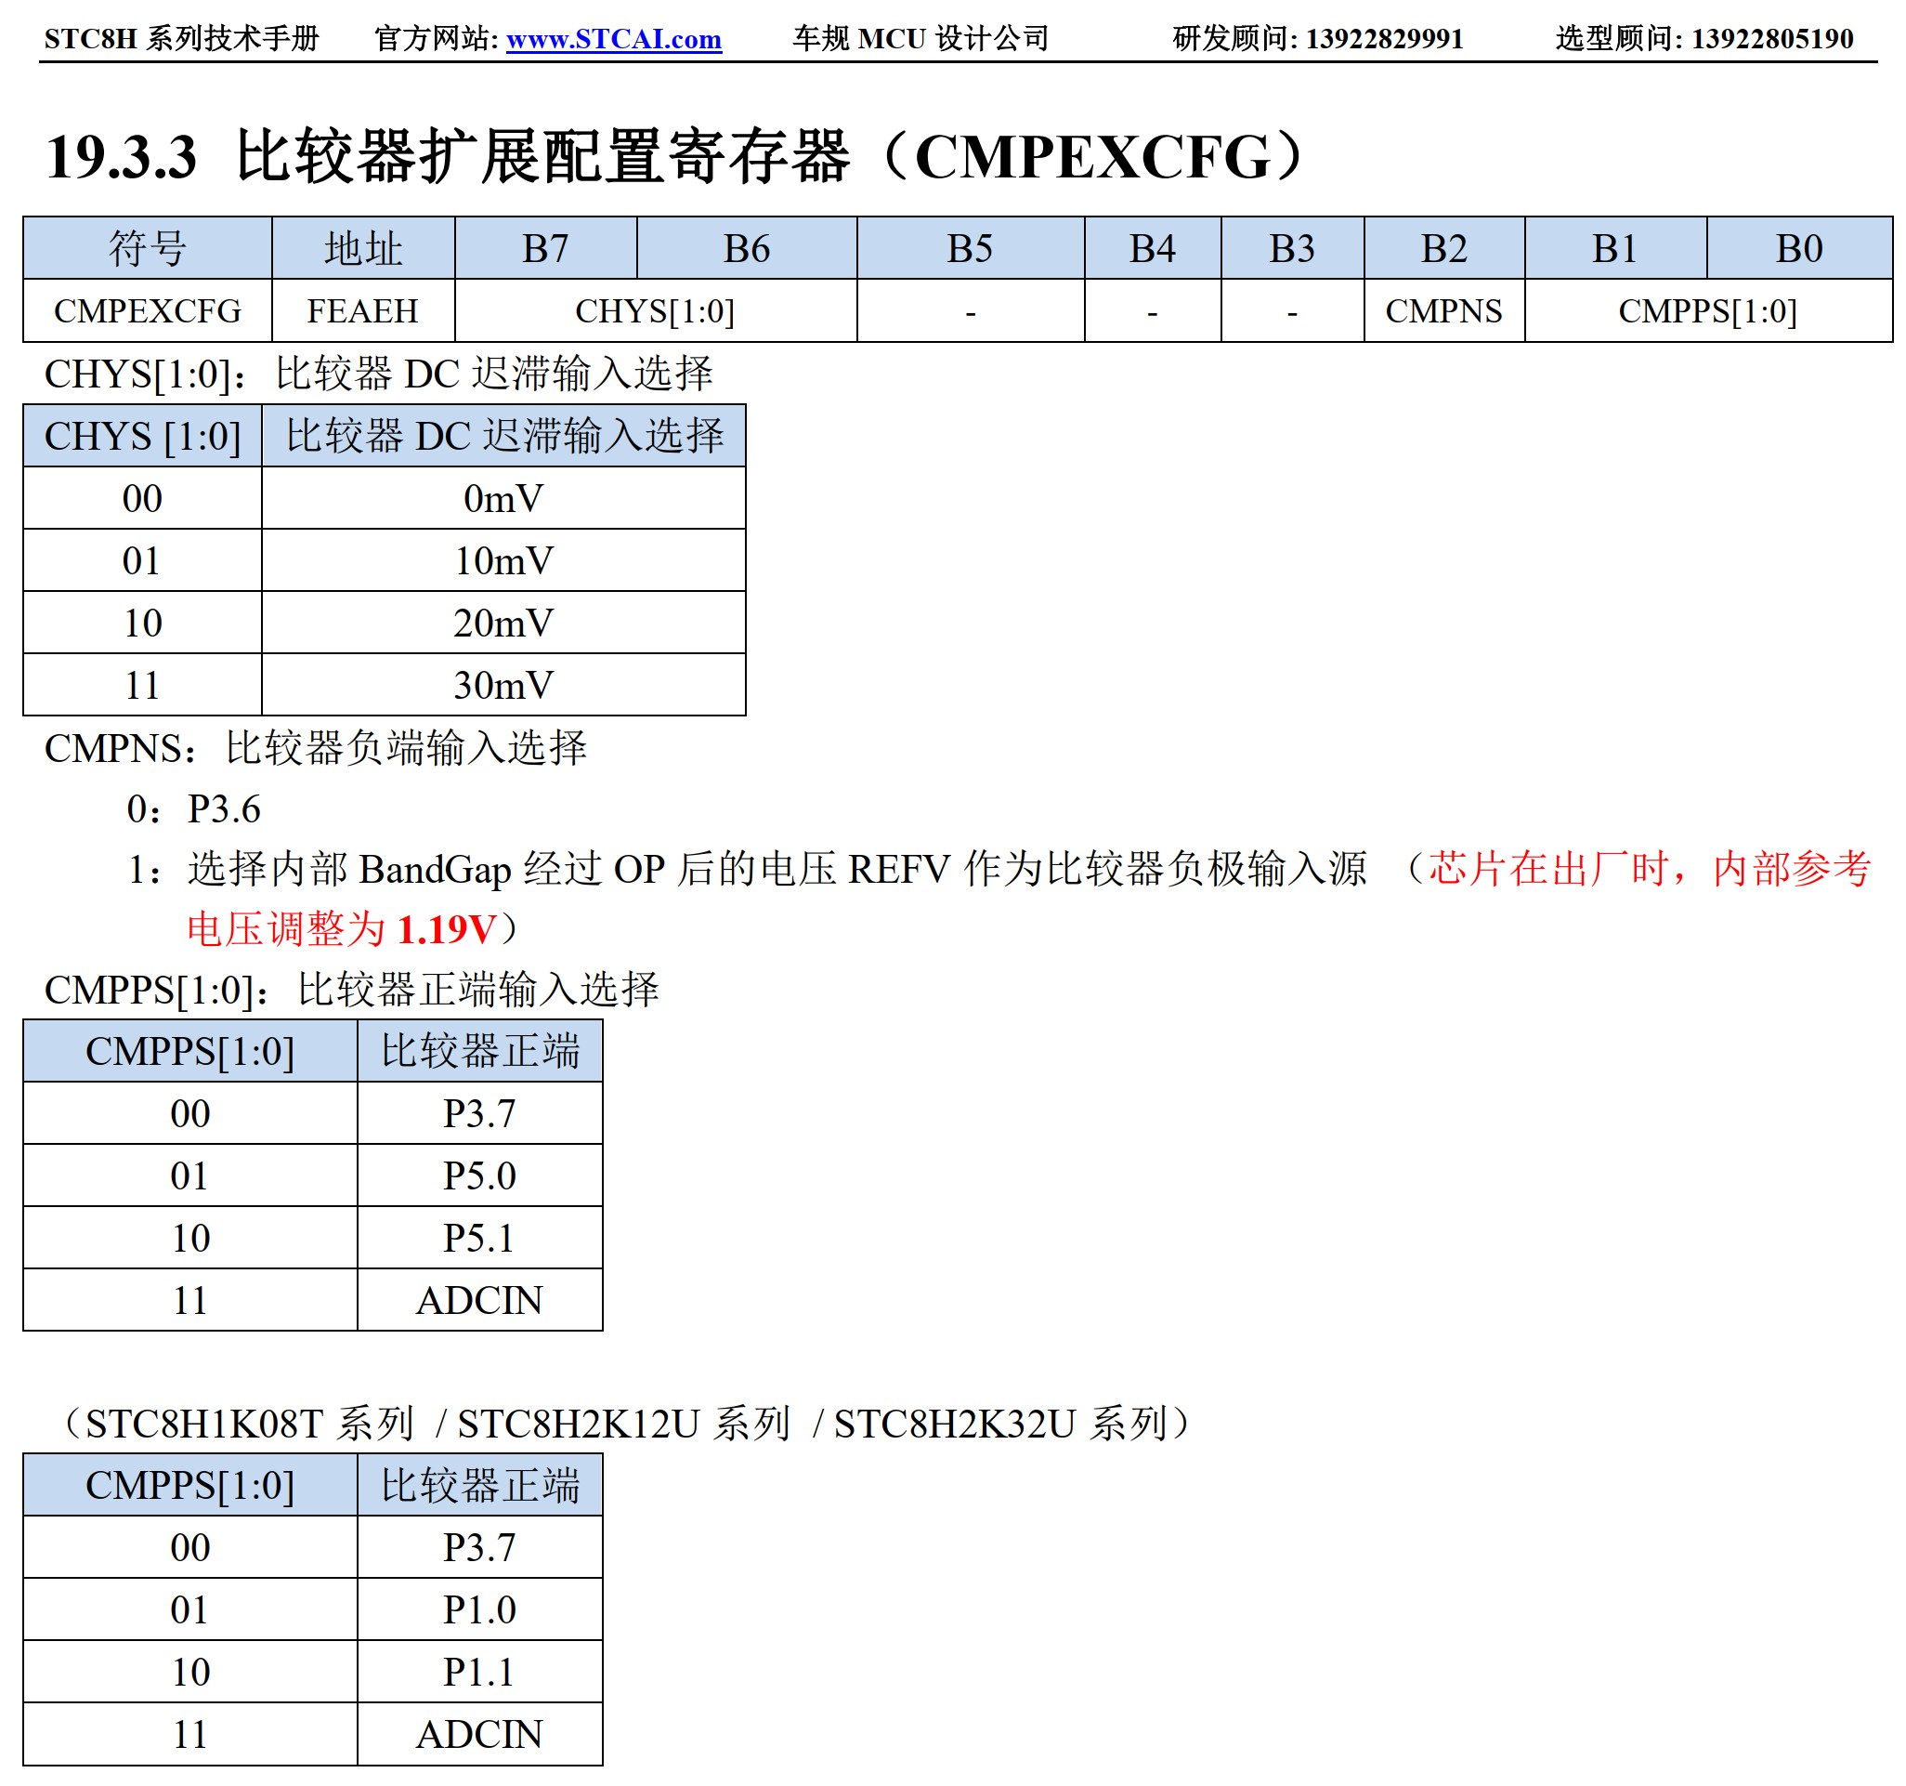
Task: Open the www.STCAI.com website link
Action: pyautogui.click(x=614, y=38)
